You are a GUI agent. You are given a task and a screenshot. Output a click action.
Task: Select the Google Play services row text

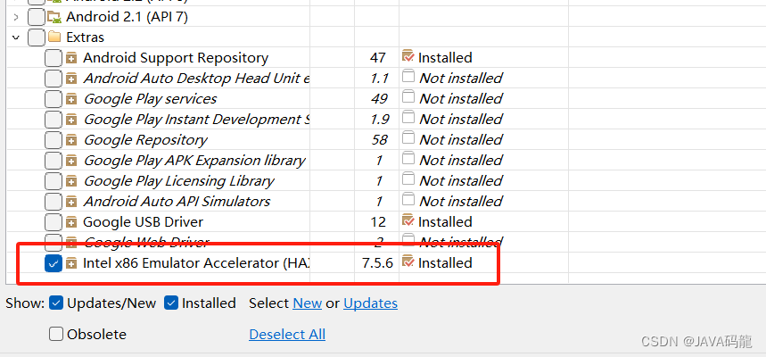point(150,99)
